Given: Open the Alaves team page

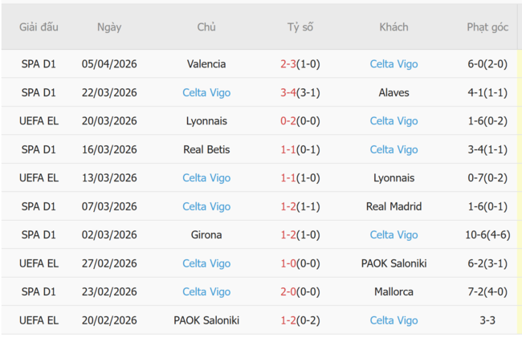Looking at the screenshot, I should tap(394, 92).
